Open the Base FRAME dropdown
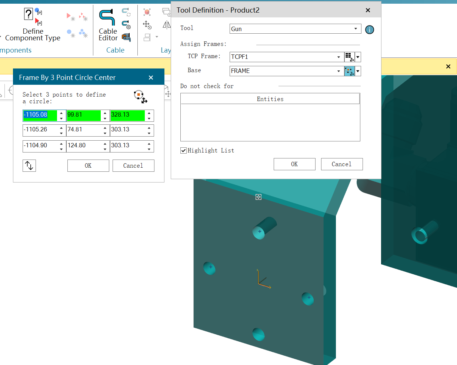The height and width of the screenshot is (365, 457). point(338,71)
